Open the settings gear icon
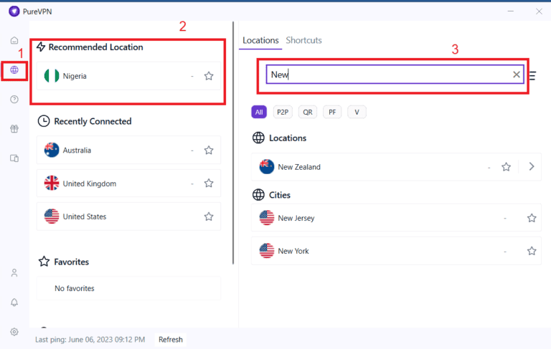551x349 pixels. (14, 332)
